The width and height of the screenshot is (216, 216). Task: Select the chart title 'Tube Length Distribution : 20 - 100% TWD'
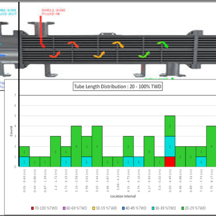tap(118, 86)
